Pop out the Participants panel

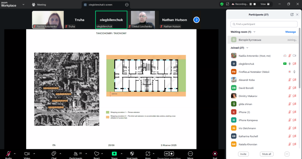click(x=292, y=14)
